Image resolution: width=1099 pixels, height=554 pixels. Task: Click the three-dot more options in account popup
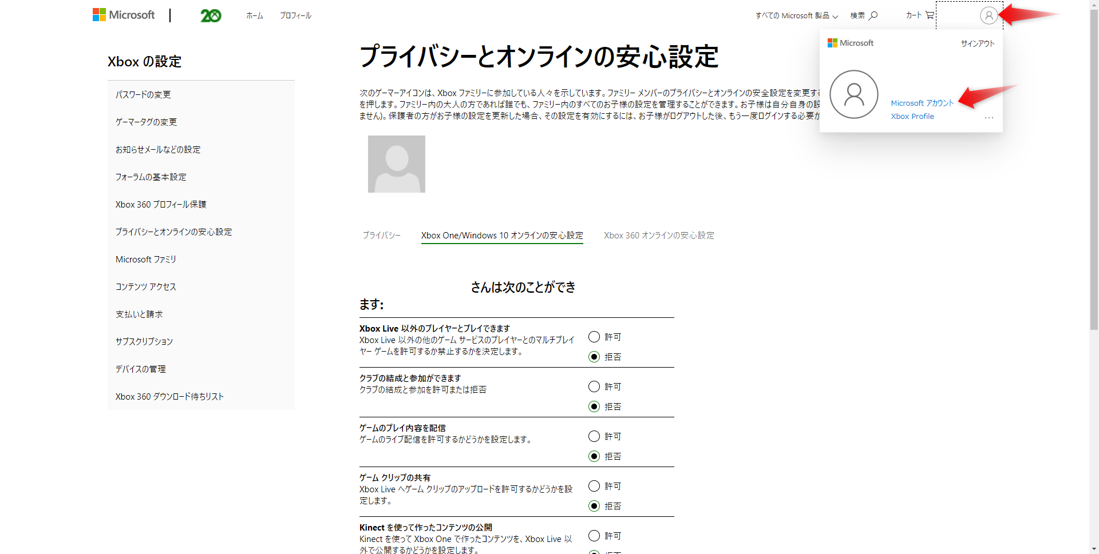(989, 117)
